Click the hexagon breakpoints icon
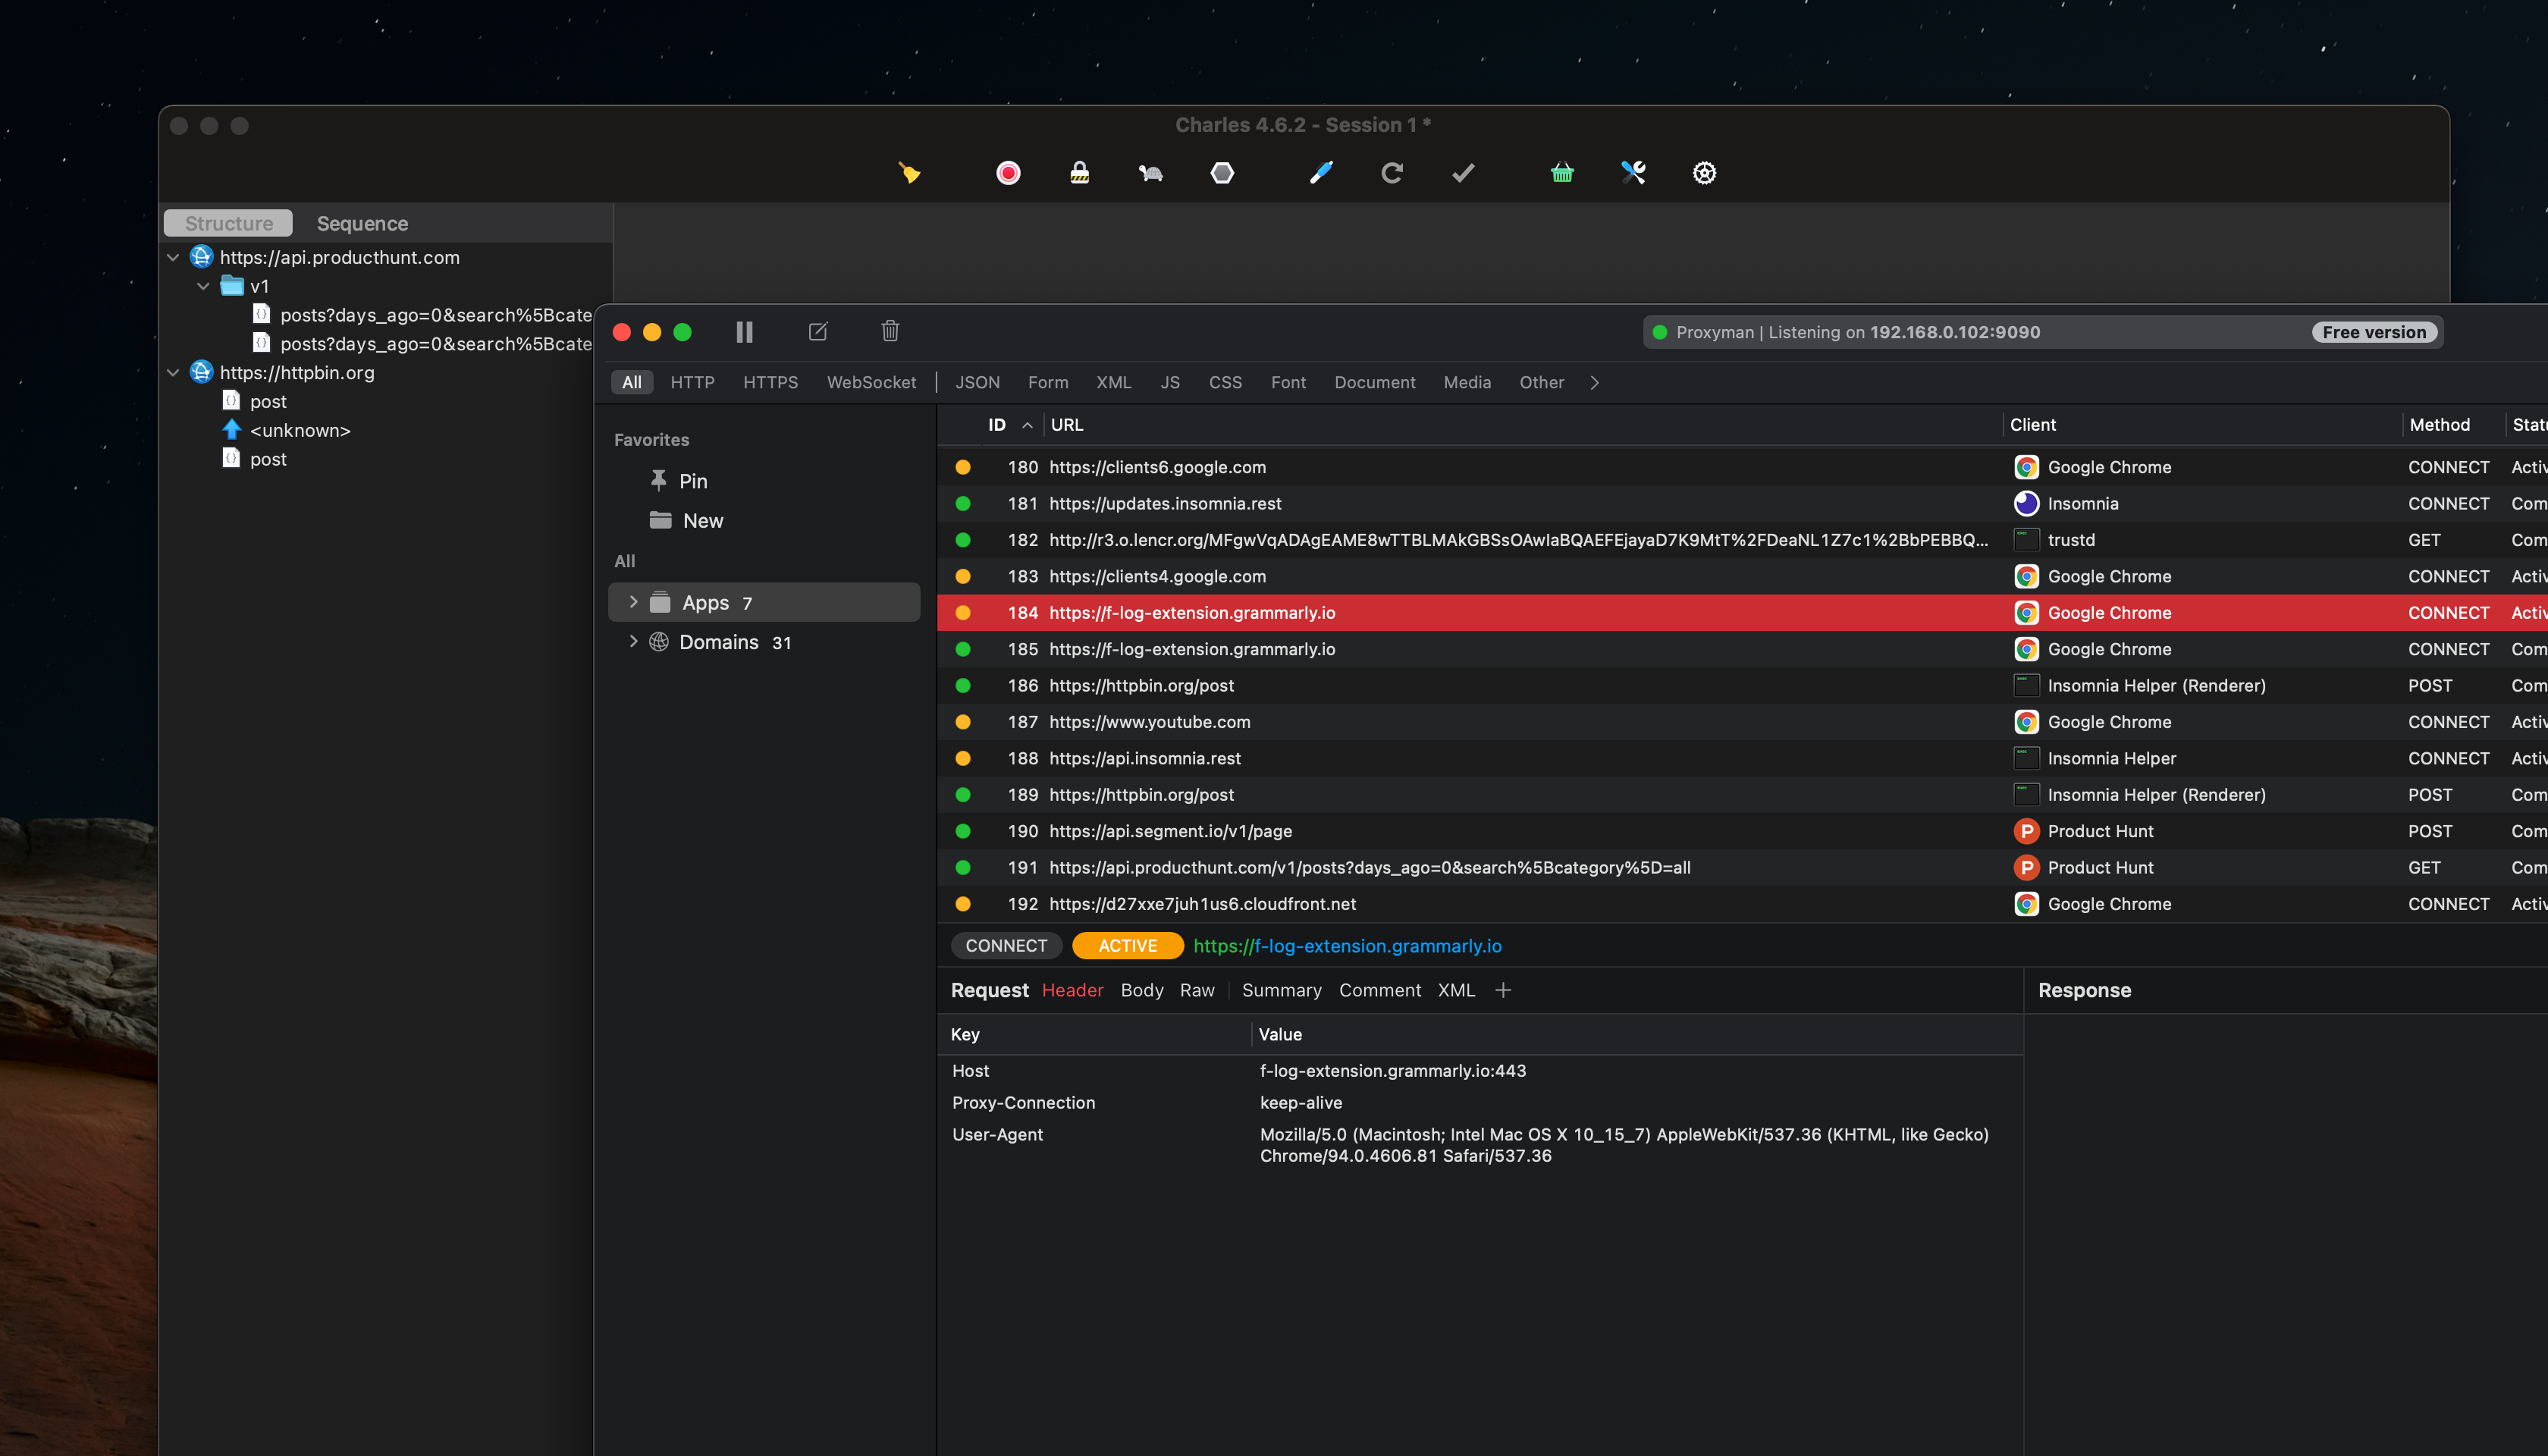Screen dimensions: 2548x1456 (1222, 173)
